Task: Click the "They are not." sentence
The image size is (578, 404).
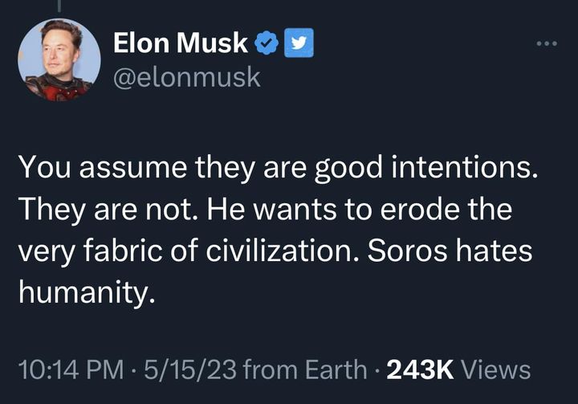Action: click(x=108, y=210)
